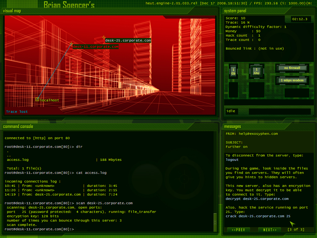Image resolution: width=317 pixels, height=238 pixels.
Task: Focus the command console input prompt
Action: click(93, 229)
